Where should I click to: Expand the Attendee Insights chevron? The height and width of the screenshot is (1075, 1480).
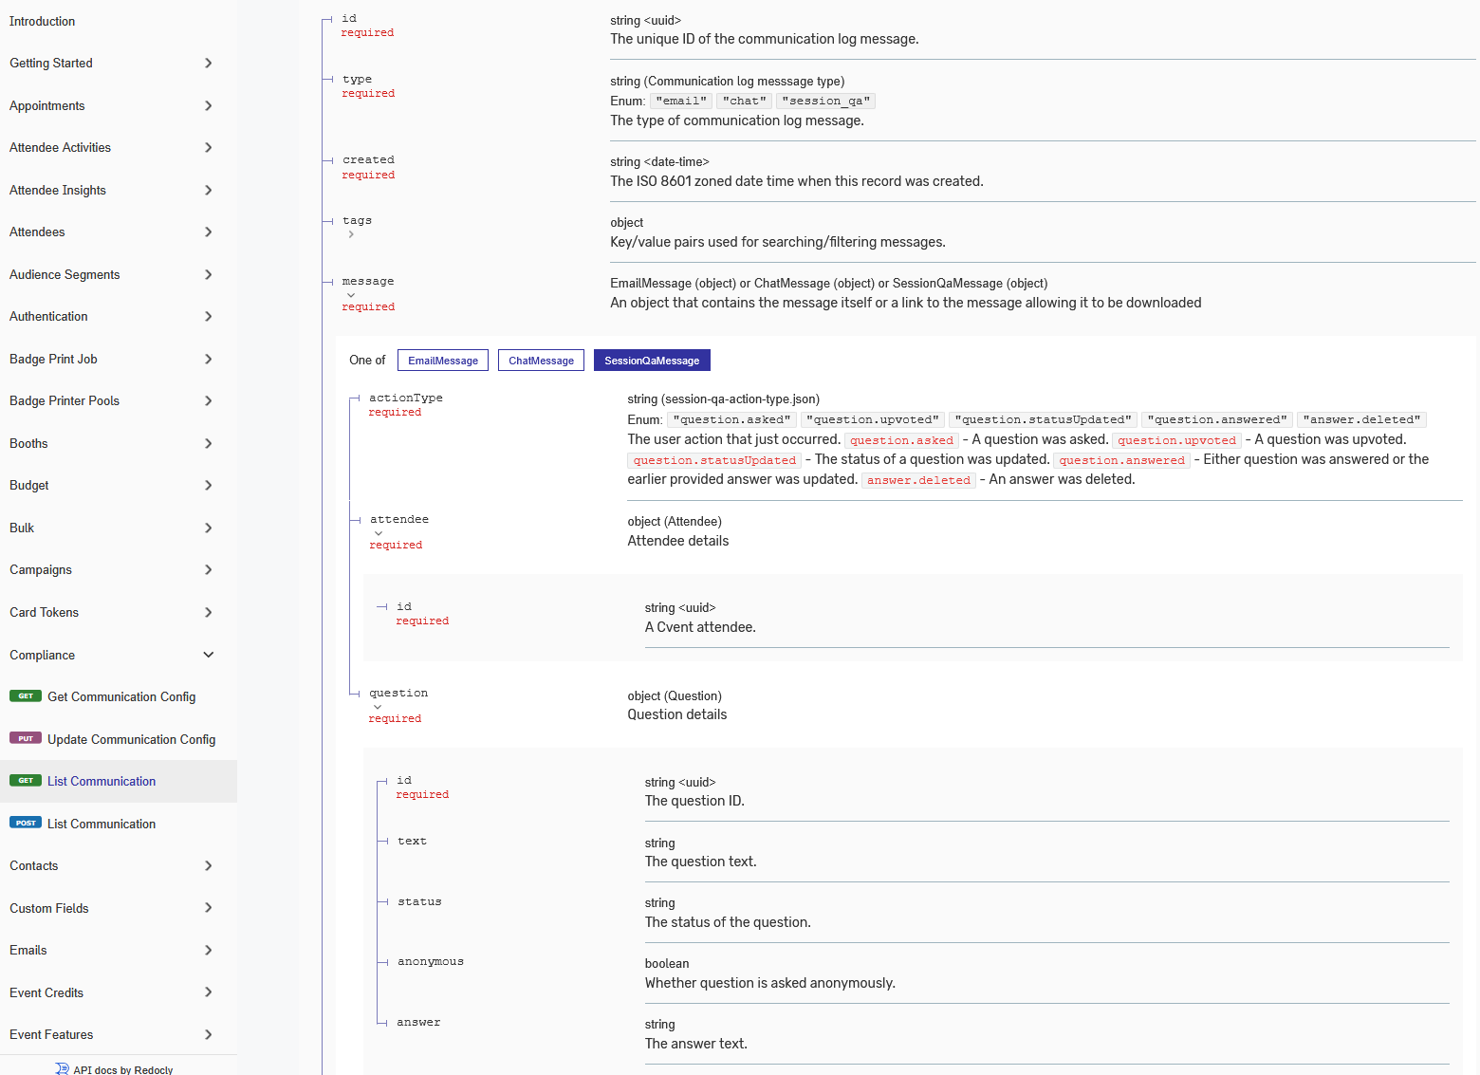[x=209, y=190]
